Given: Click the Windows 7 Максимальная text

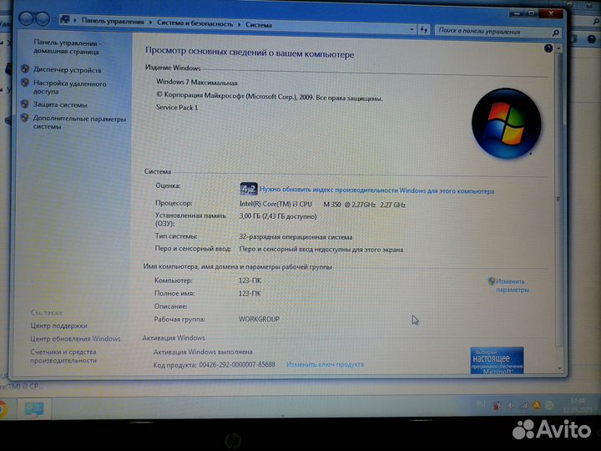Looking at the screenshot, I should 197,82.
